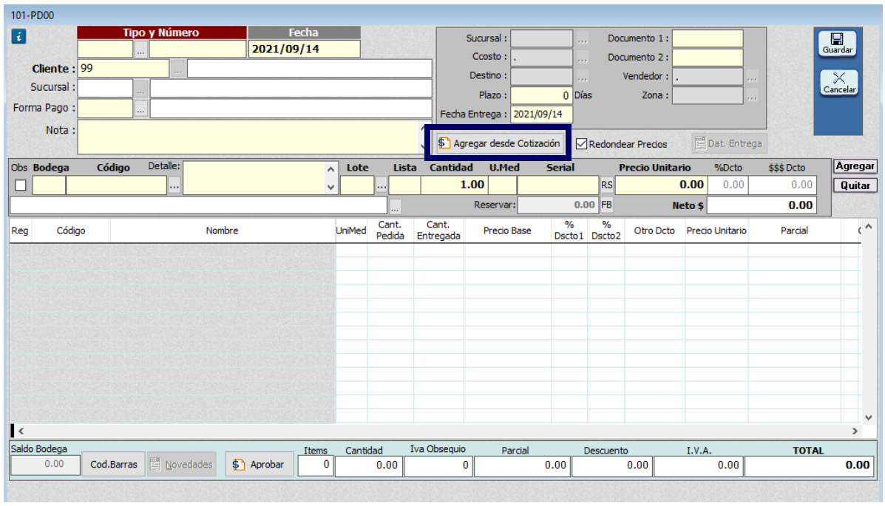Open Forma Pago lookup button
Screen dimensions: 885x506
click(140, 109)
